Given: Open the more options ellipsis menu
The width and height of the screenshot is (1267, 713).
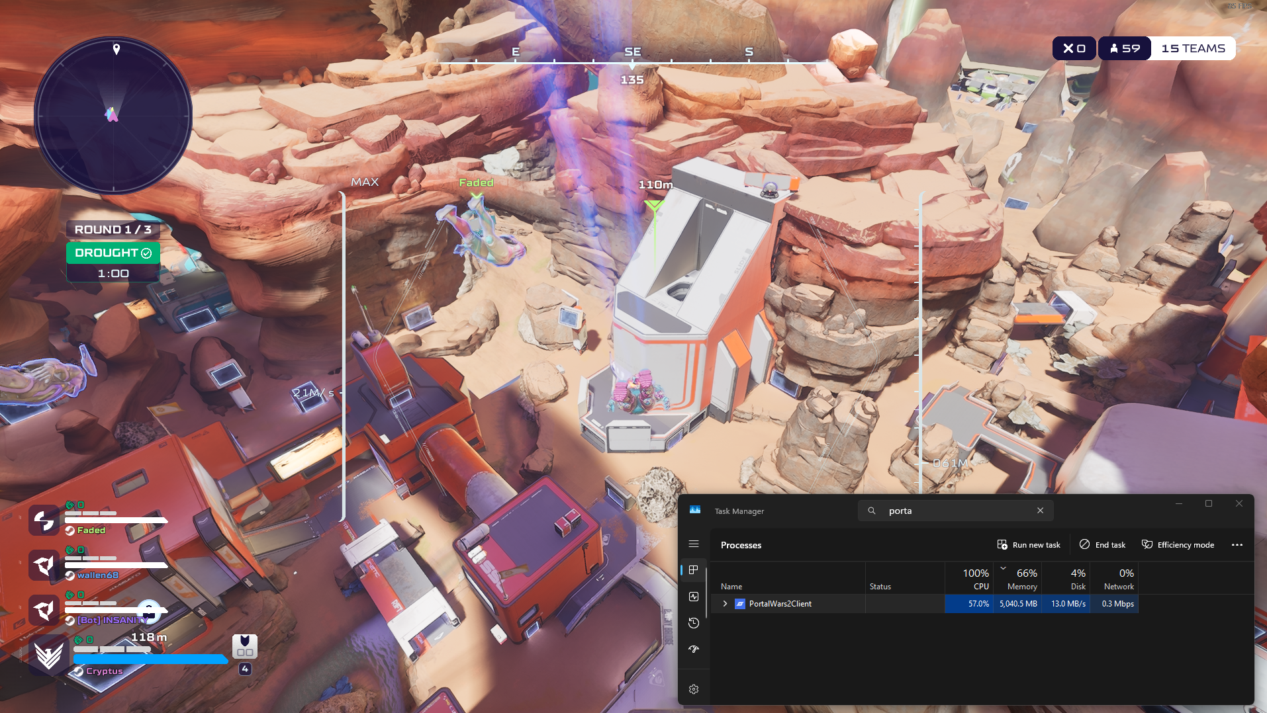Looking at the screenshot, I should pos(1237,545).
